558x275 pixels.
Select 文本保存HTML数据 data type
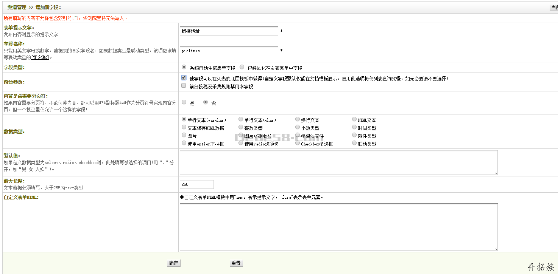pyautogui.click(x=184, y=127)
